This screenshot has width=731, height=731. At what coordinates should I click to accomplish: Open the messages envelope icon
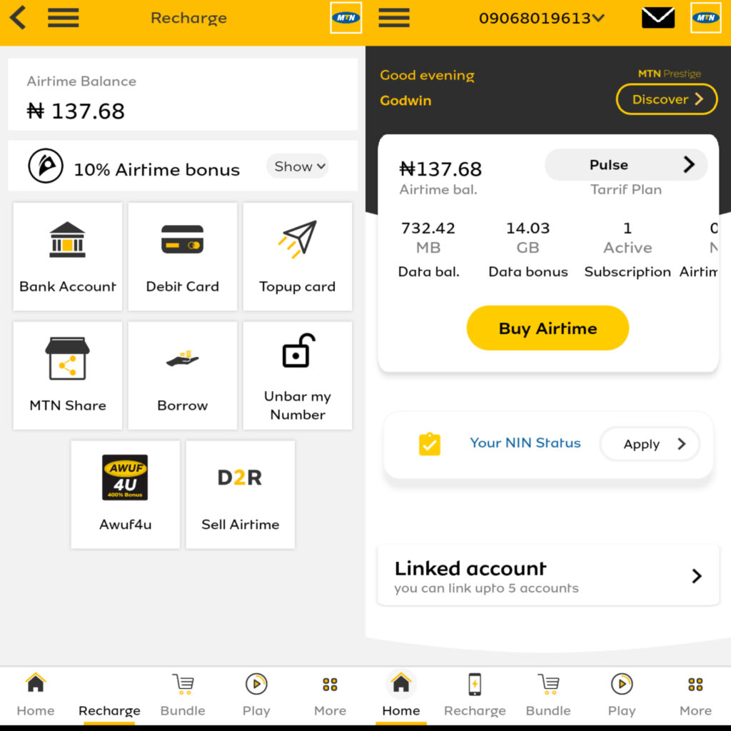pyautogui.click(x=657, y=18)
